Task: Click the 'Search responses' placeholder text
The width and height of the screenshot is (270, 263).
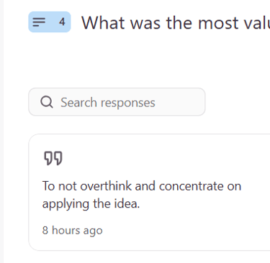Action: [x=108, y=103]
